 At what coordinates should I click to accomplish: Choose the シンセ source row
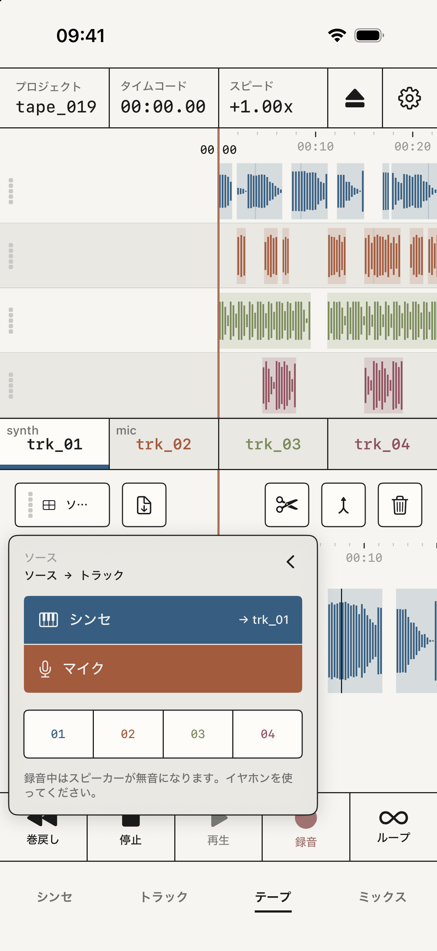point(163,619)
